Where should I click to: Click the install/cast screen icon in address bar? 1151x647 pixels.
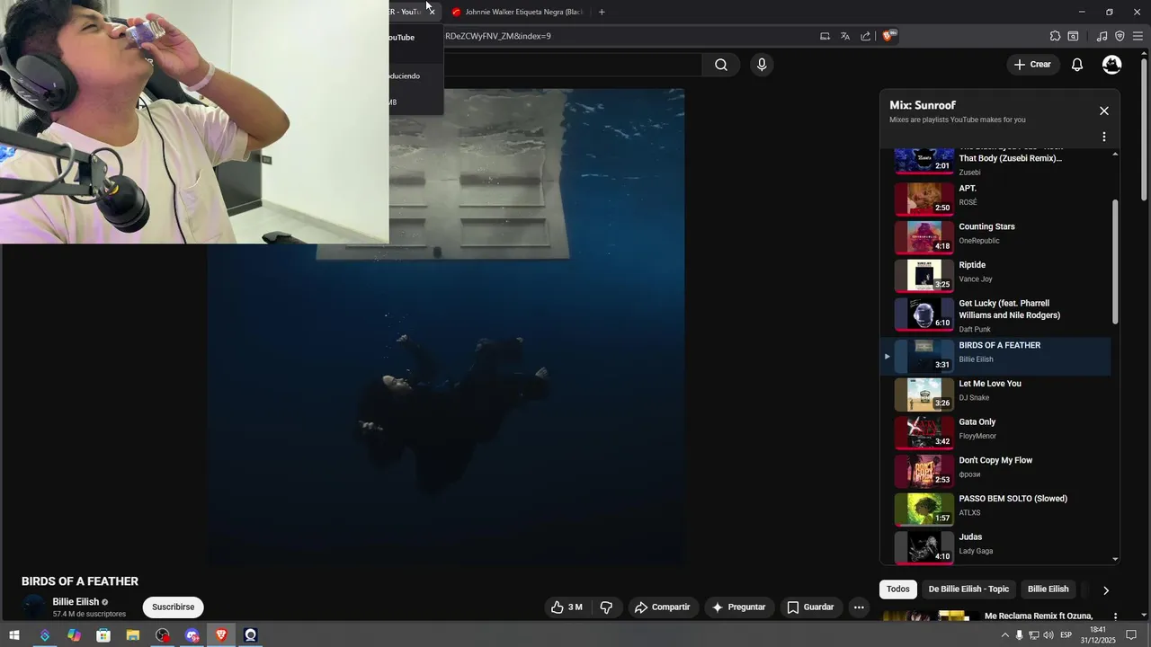(825, 36)
